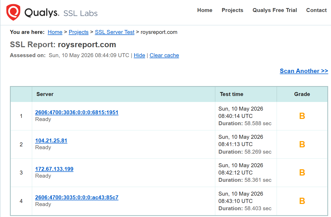Image resolution: width=331 pixels, height=217 pixels.
Task: Click the SSL Report: roysreport.com heading
Action: click(x=63, y=45)
